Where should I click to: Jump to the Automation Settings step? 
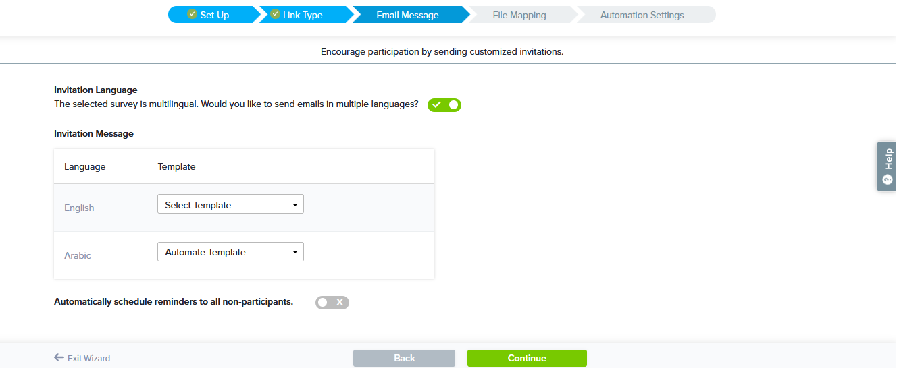point(642,15)
